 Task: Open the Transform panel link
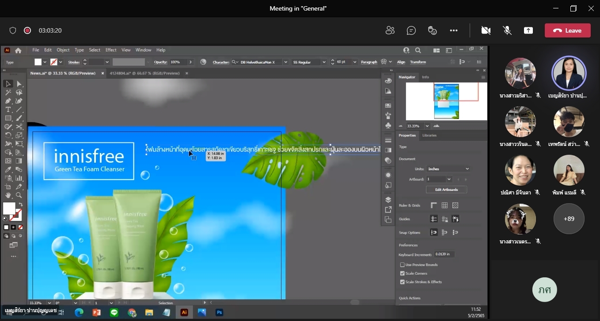(x=418, y=62)
